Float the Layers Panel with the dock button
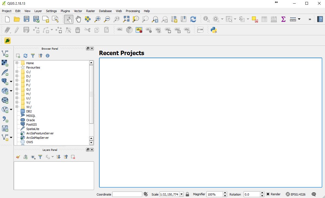This screenshot has height=198, width=325. [88, 149]
